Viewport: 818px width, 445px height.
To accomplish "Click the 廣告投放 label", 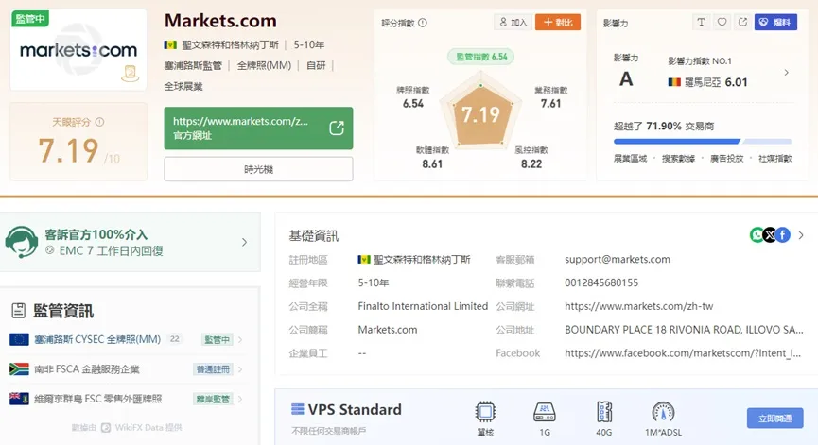I will [726, 159].
